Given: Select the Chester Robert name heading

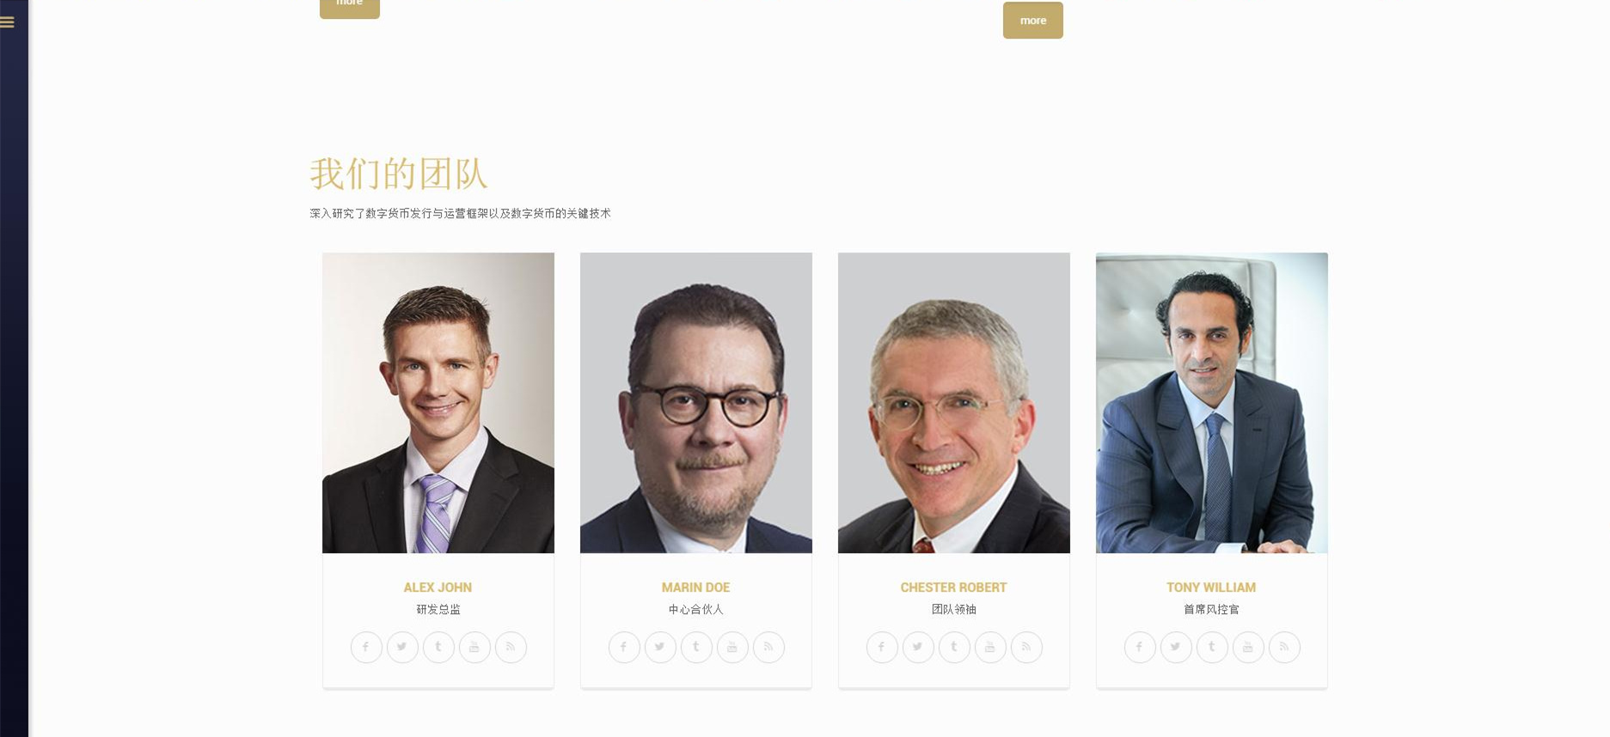Looking at the screenshot, I should 953,588.
